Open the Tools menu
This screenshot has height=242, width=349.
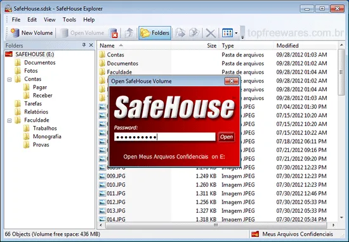(69, 20)
